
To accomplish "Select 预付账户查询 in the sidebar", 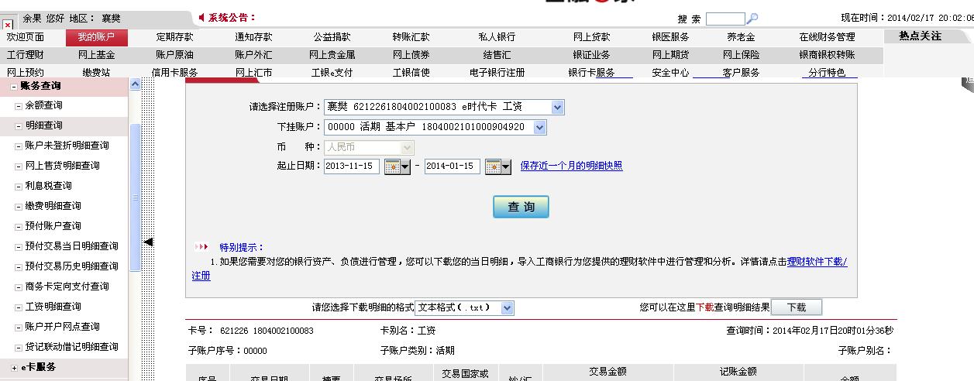I will point(53,226).
